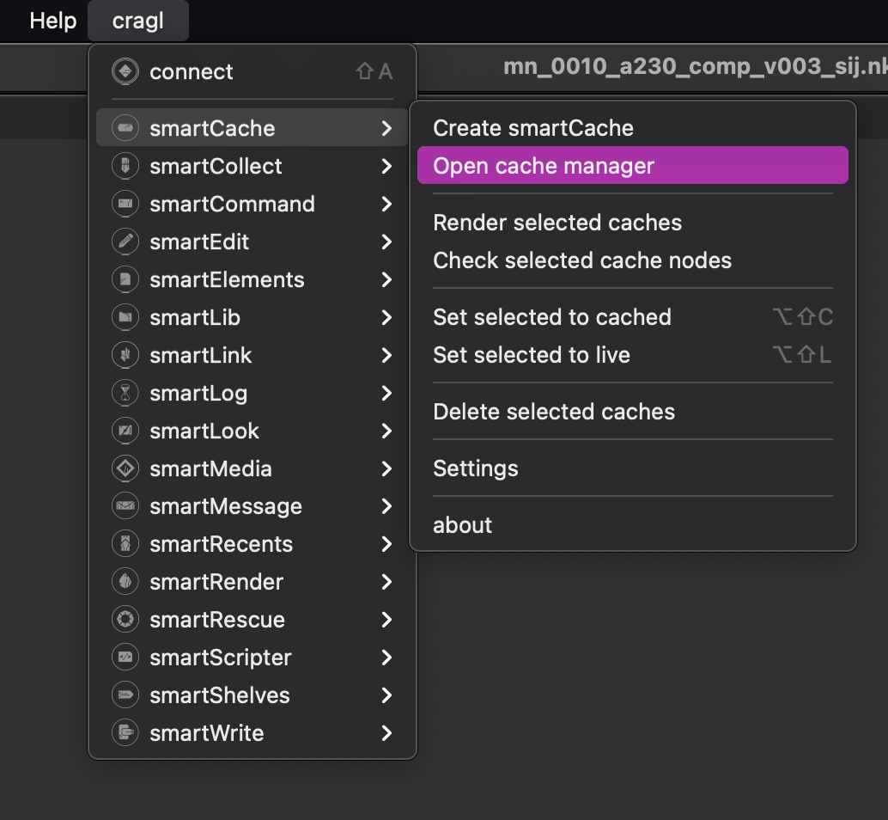Click the highlighted Open cache manager entry
This screenshot has width=888, height=820.
pyautogui.click(x=543, y=165)
